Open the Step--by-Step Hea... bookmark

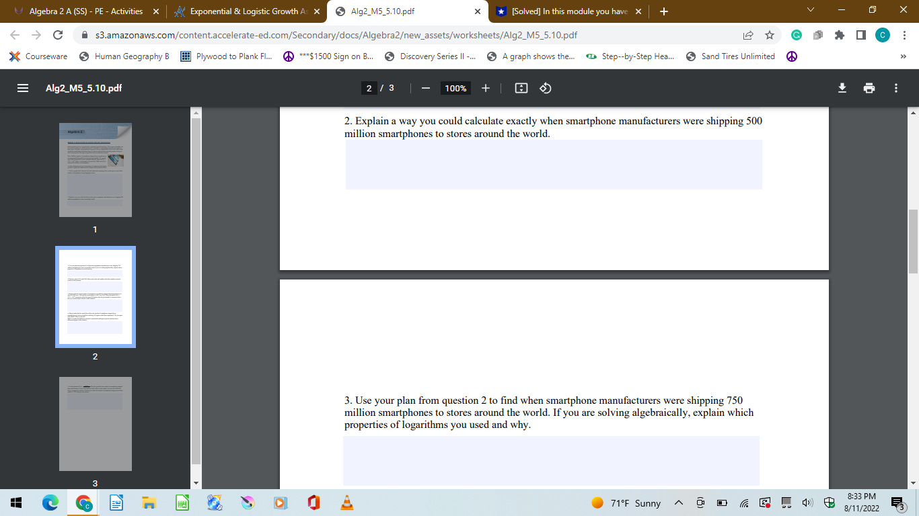[630, 56]
